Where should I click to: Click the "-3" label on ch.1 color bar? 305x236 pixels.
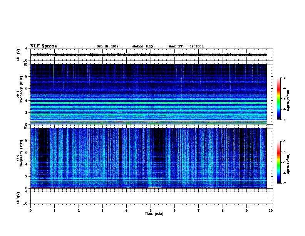tap(284, 78)
